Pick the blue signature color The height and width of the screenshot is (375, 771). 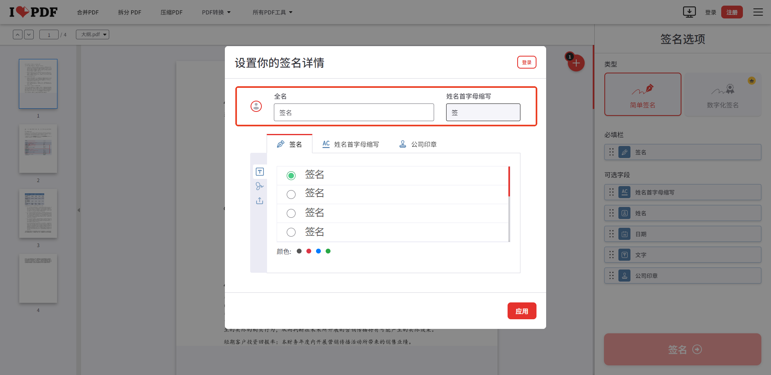318,251
